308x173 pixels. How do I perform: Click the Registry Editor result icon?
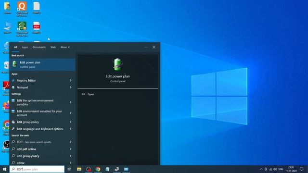(13, 80)
